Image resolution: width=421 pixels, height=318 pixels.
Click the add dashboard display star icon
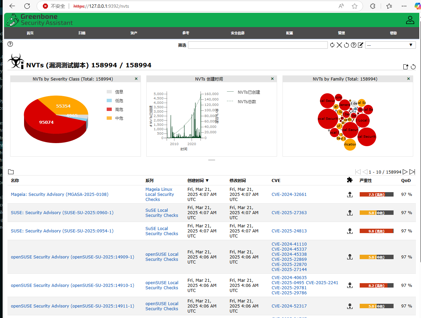[406, 67]
